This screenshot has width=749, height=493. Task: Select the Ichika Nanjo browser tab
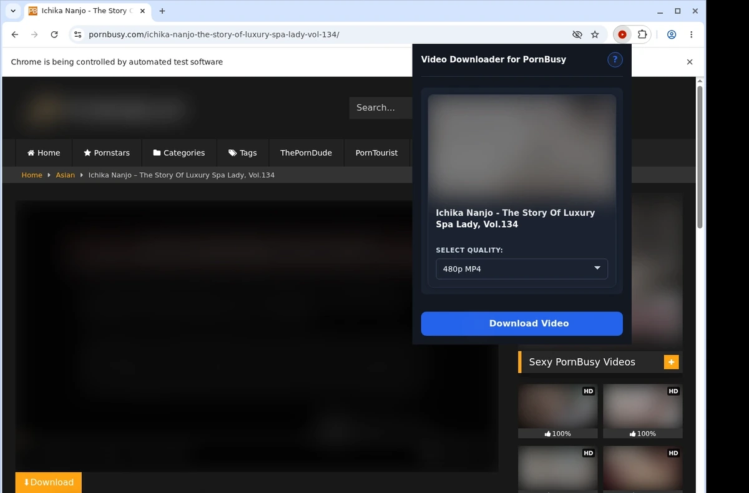(x=87, y=11)
